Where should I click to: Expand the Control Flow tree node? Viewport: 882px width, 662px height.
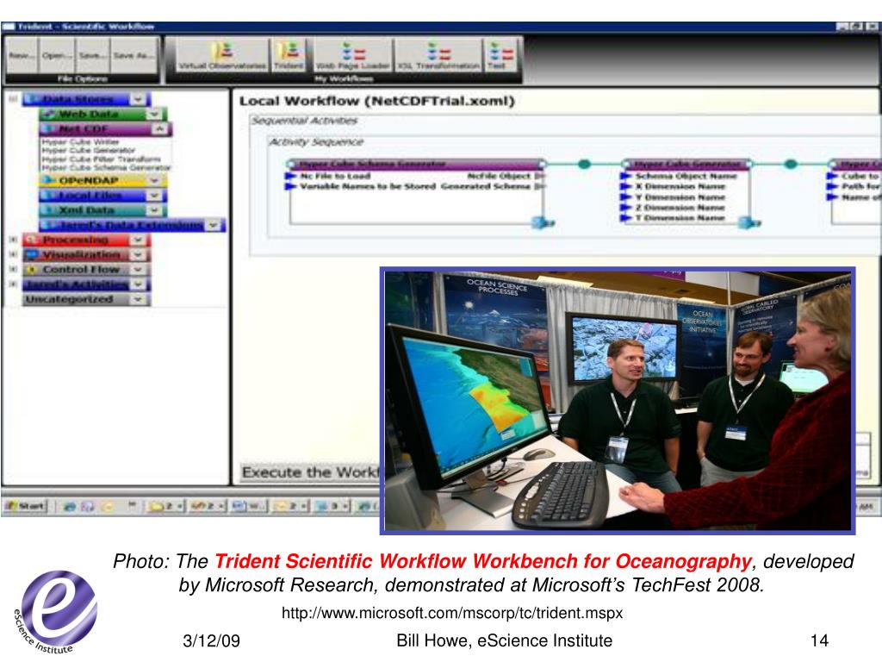(x=13, y=269)
